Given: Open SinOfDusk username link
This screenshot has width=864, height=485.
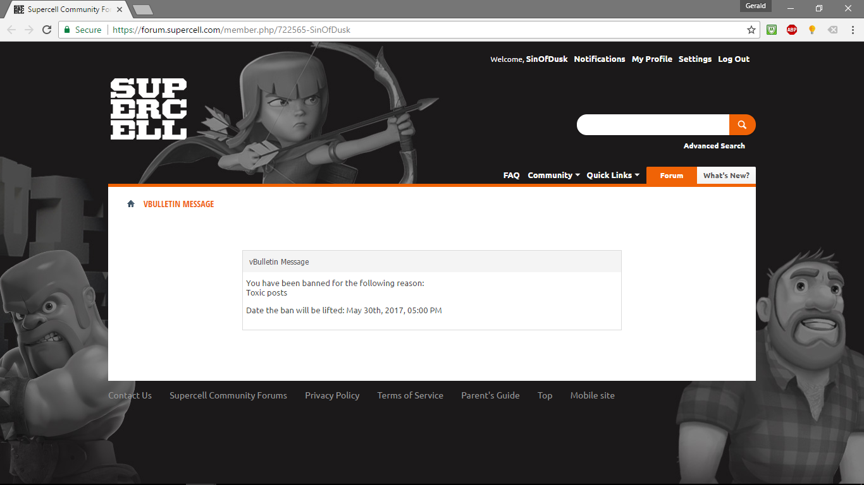Looking at the screenshot, I should coord(547,59).
